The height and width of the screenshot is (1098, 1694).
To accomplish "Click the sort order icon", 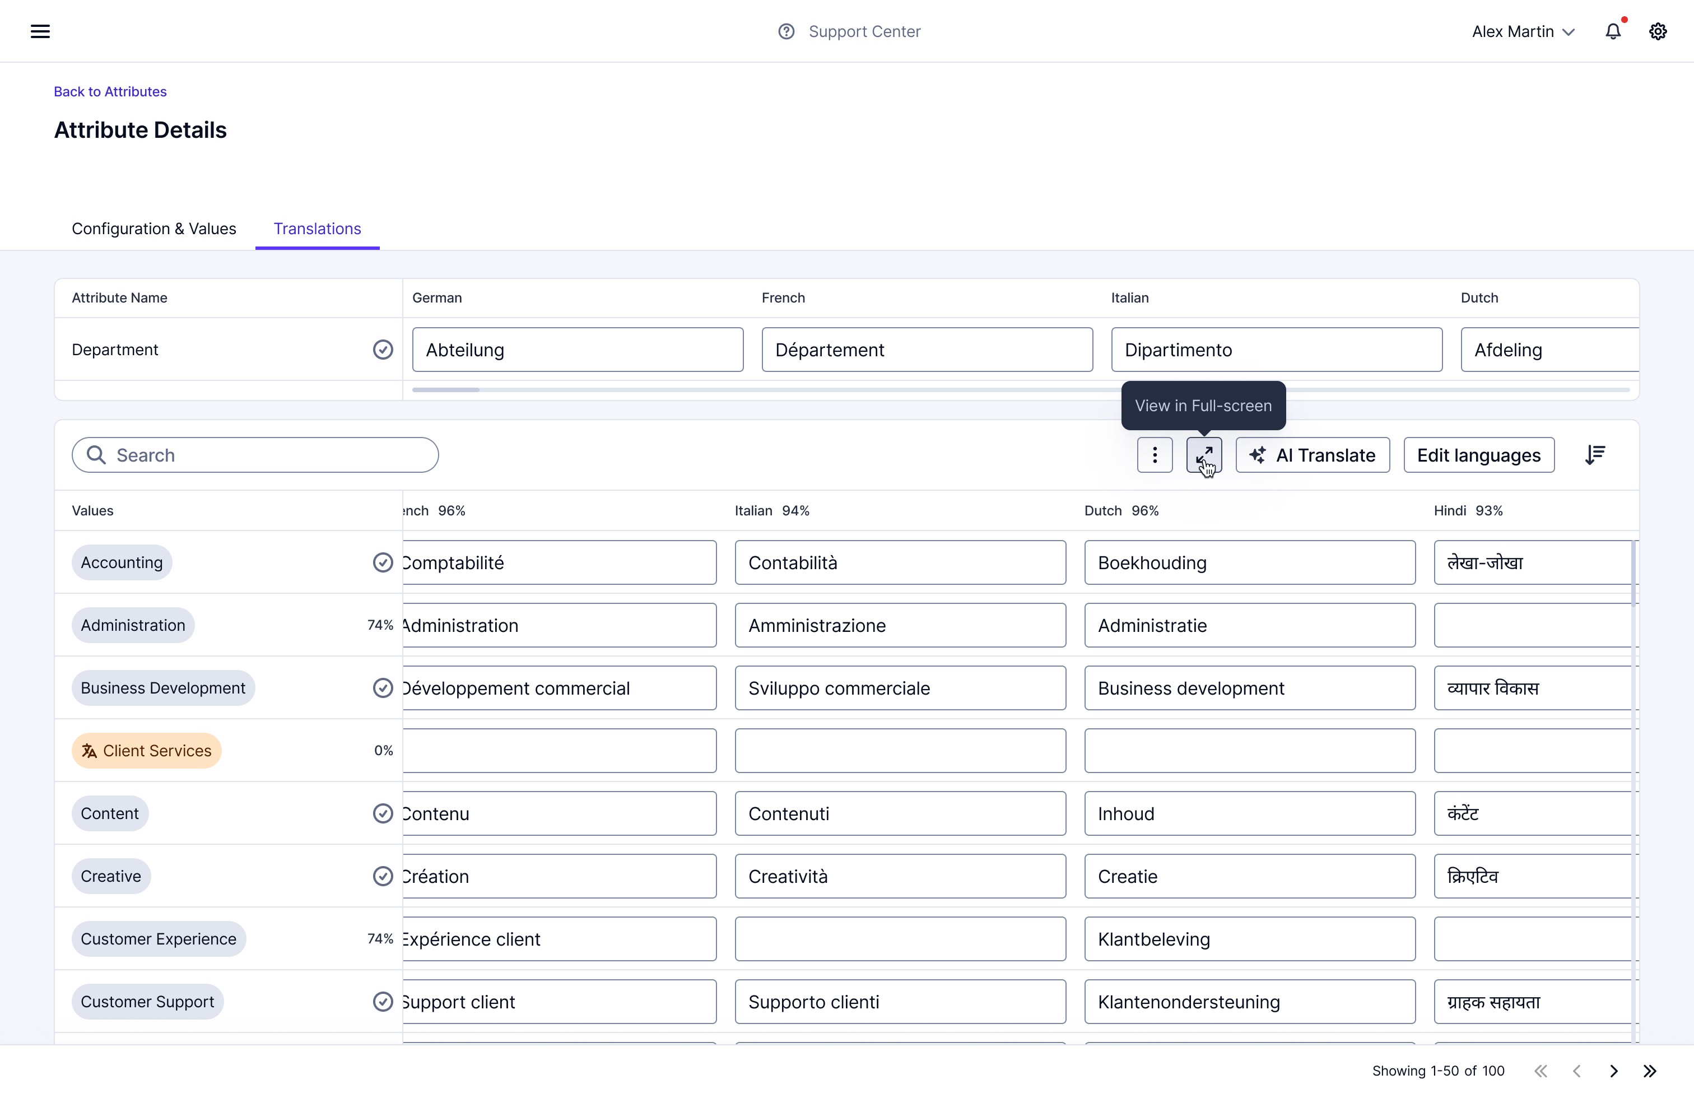I will tap(1595, 455).
